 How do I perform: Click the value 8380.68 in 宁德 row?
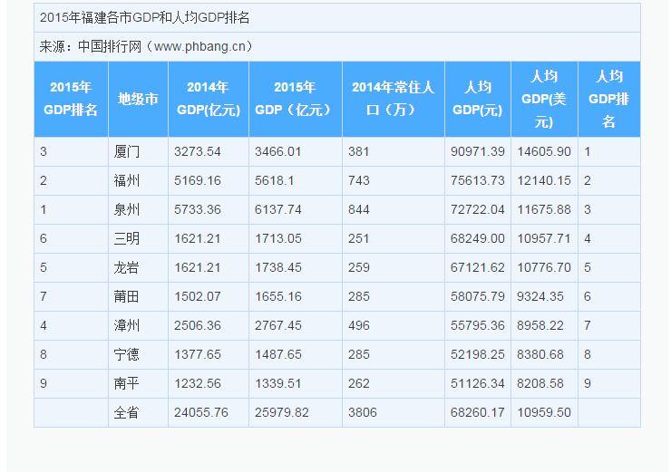pyautogui.click(x=540, y=354)
